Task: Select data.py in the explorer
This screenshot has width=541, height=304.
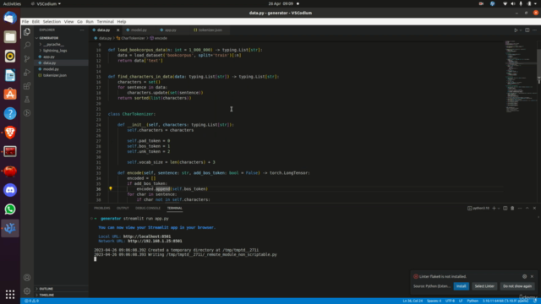Action: pos(49,63)
